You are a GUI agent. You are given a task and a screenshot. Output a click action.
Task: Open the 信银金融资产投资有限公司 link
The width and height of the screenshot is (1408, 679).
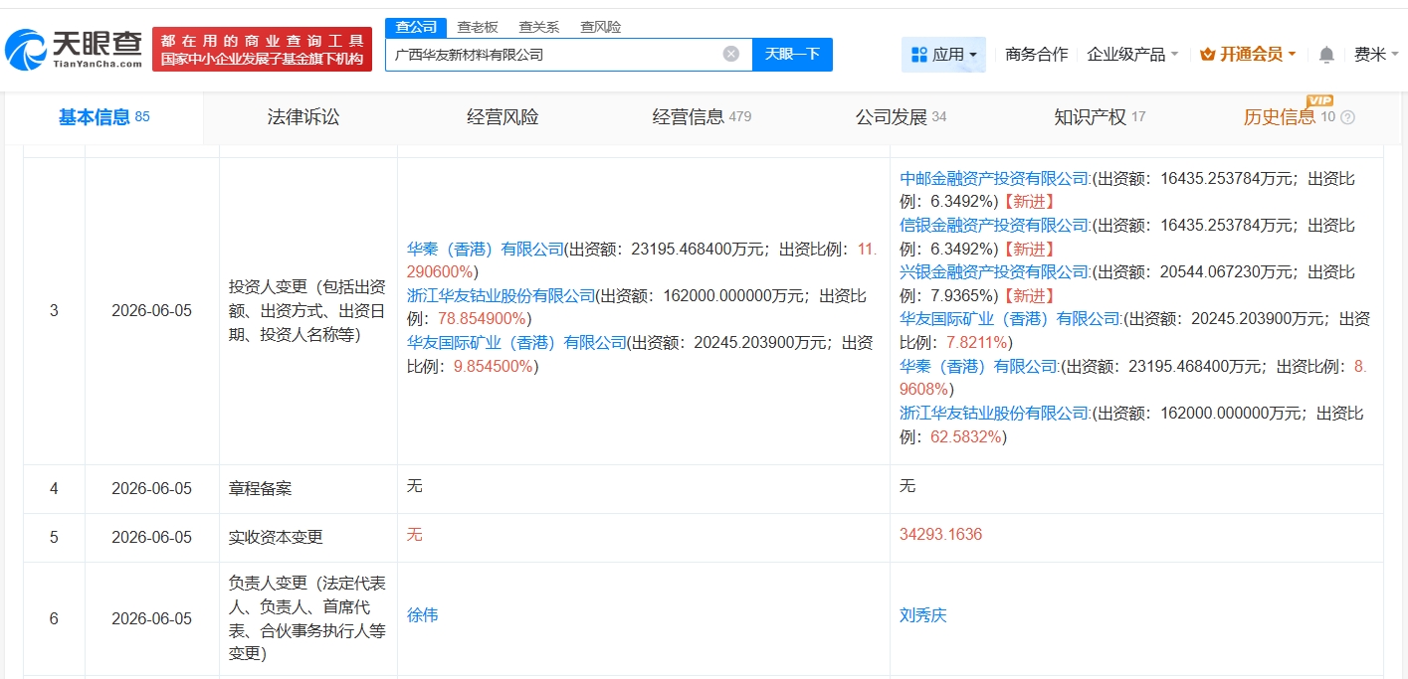click(995, 226)
